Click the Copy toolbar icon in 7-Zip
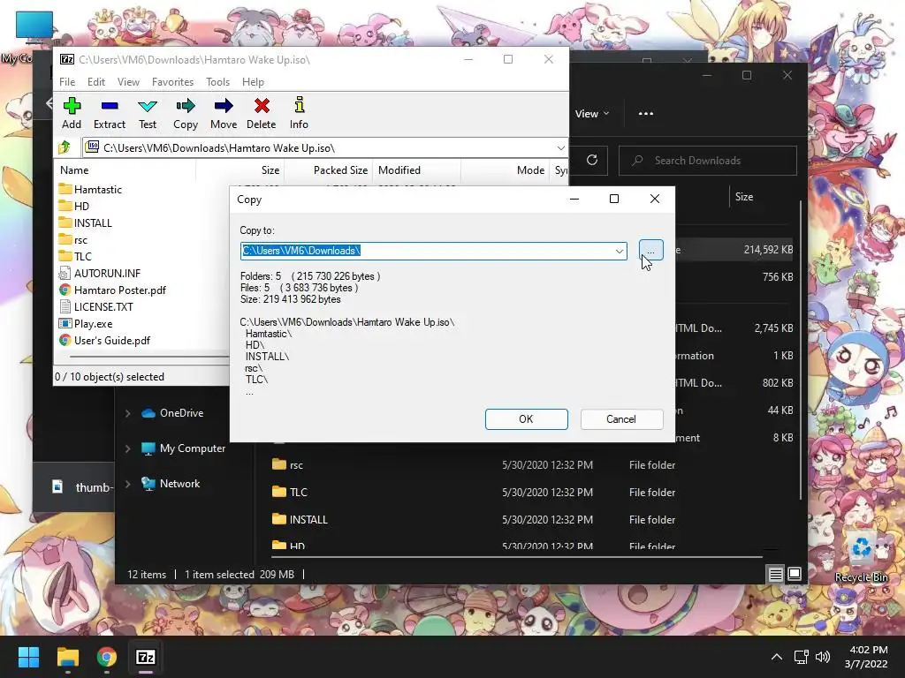Image resolution: width=905 pixels, height=678 pixels. point(186,113)
